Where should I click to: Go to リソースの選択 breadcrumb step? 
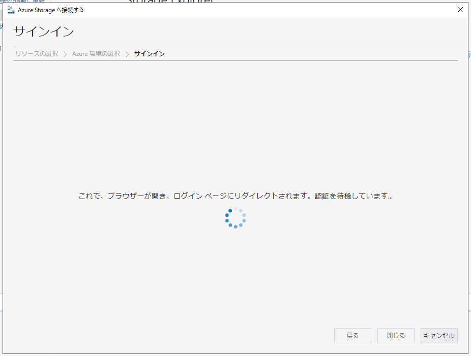click(37, 54)
